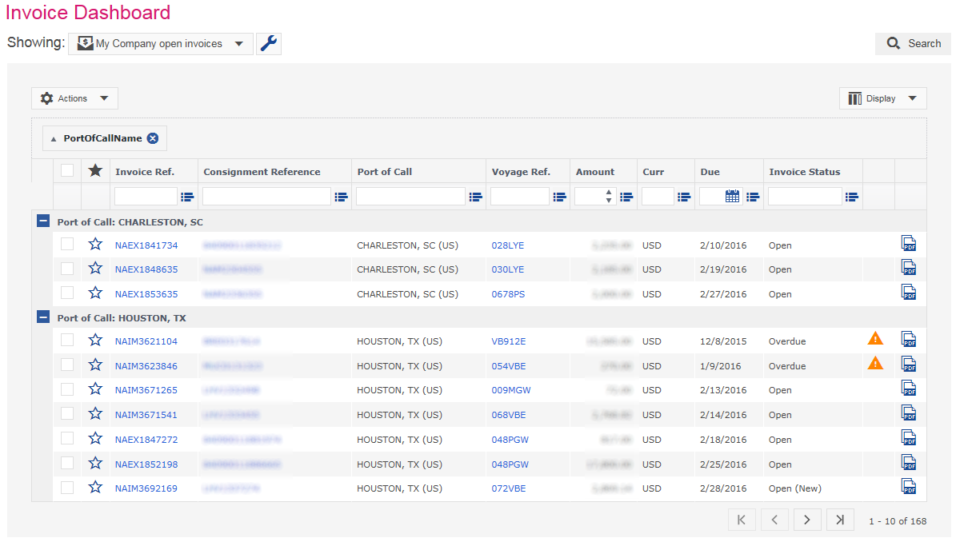Click the PDF icon for invoice NAIM3692169
960x546 pixels.
point(909,486)
